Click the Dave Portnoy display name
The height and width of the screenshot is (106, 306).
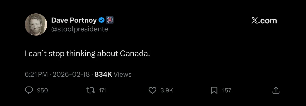point(74,20)
